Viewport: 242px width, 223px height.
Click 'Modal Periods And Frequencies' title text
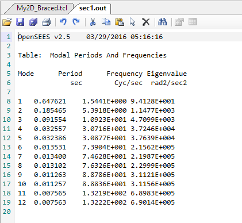pos(108,55)
